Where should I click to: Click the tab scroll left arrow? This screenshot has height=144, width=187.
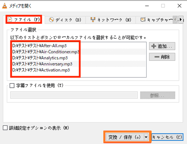(175, 20)
